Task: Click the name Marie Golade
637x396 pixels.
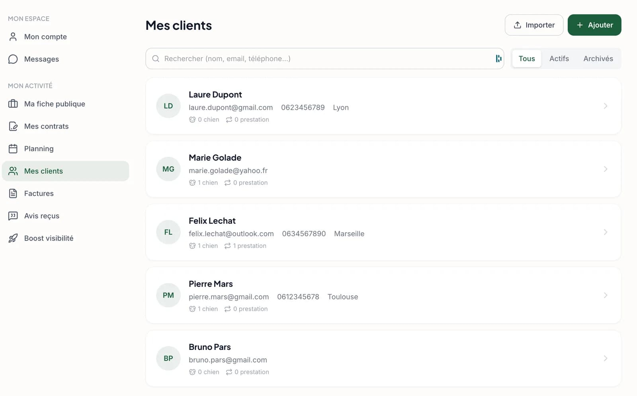Action: click(x=215, y=158)
